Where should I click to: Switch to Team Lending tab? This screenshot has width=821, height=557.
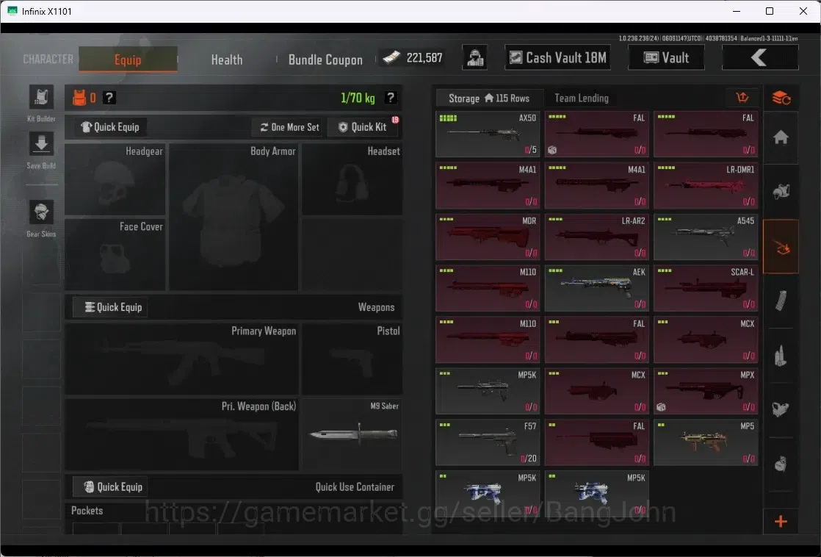click(581, 98)
